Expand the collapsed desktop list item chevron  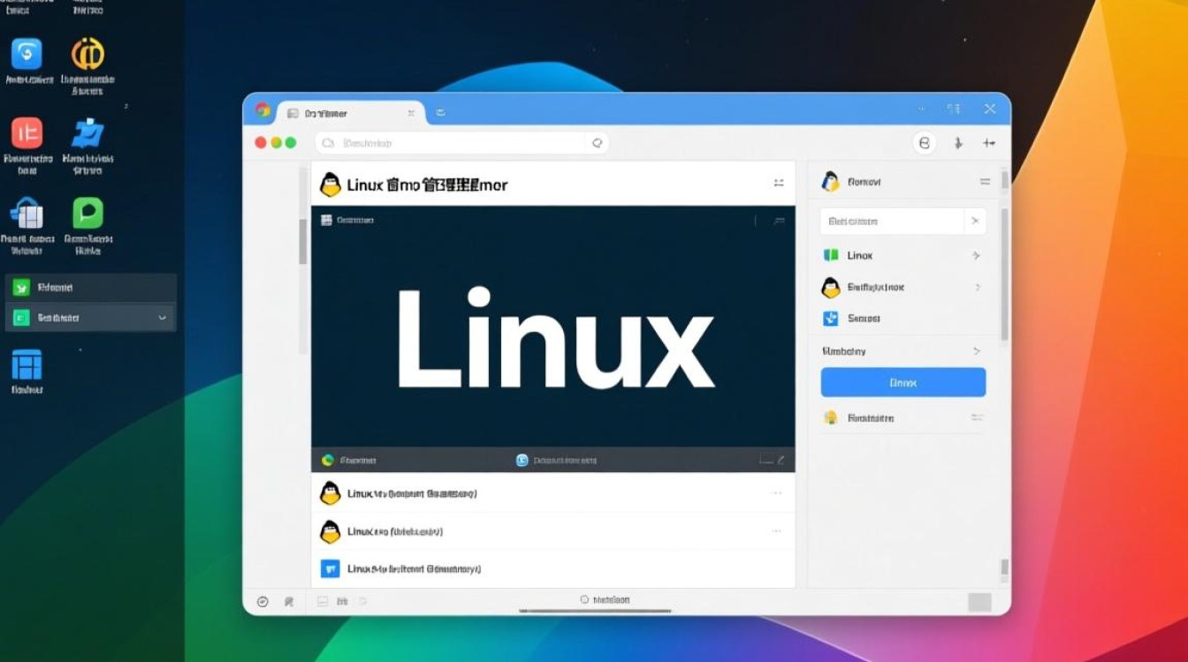tap(979, 350)
